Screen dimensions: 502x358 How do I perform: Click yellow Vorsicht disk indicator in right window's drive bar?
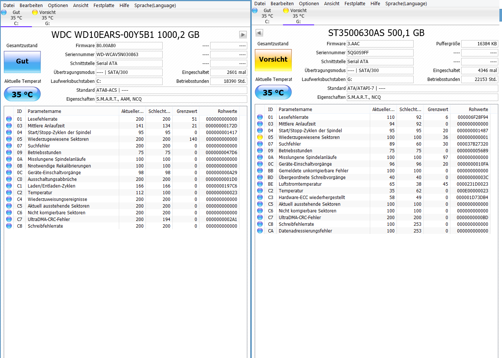pyautogui.click(x=286, y=10)
